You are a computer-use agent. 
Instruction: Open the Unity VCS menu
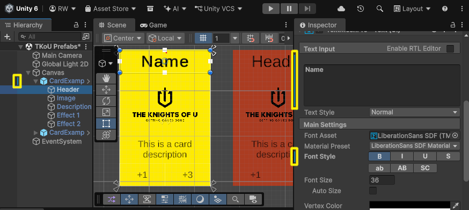coord(218,9)
